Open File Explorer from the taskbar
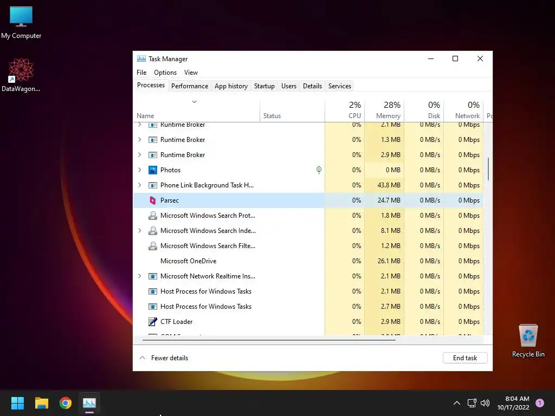Viewport: 555px width, 416px height. click(41, 403)
